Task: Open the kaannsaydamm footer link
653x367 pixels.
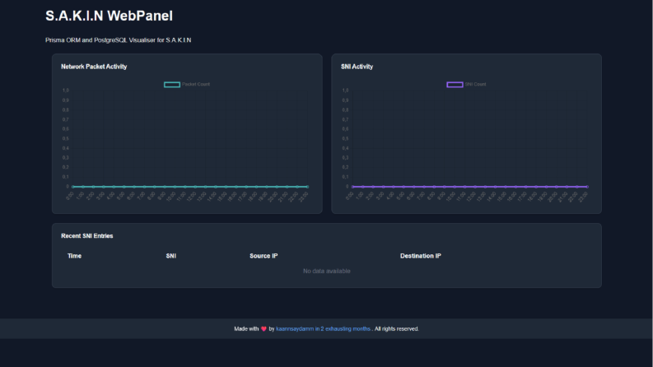Action: click(x=323, y=328)
